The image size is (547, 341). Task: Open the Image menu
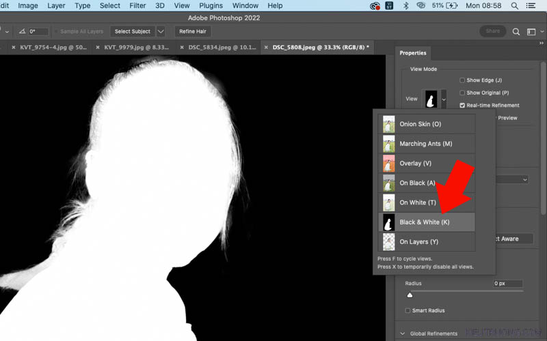28,5
